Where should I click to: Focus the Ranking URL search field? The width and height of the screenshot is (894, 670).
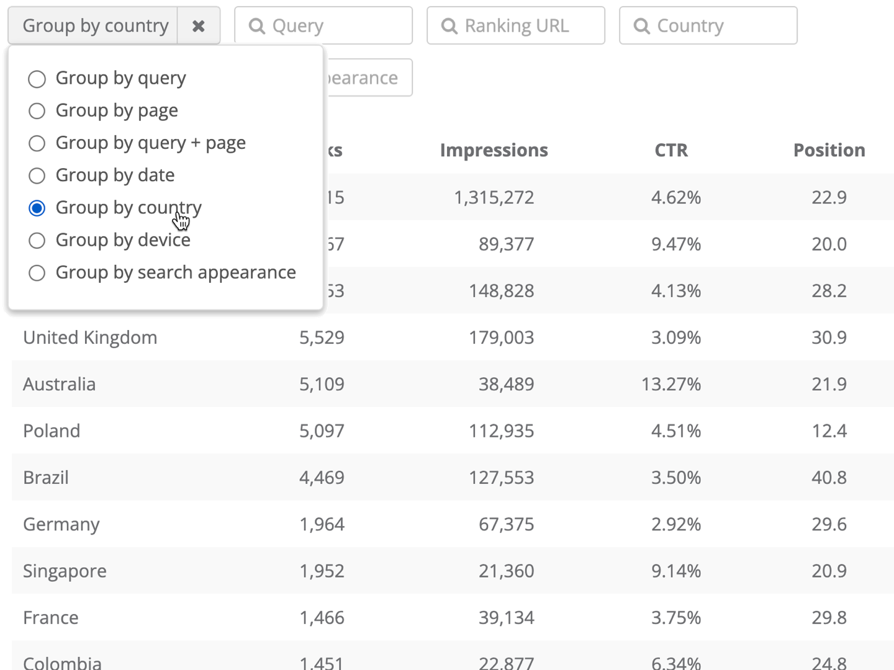click(516, 26)
